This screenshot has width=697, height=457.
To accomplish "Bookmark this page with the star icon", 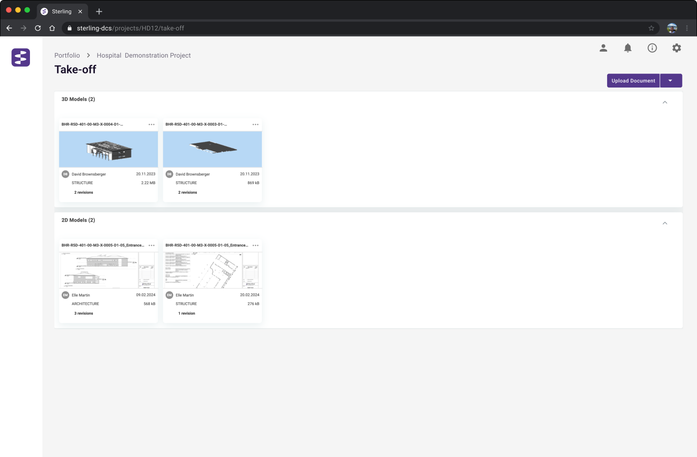I will [651, 28].
